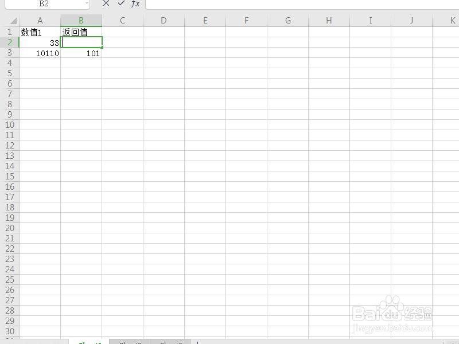Viewport: 459px width, 344px height.
Task: Select column J header
Action: [x=411, y=21]
